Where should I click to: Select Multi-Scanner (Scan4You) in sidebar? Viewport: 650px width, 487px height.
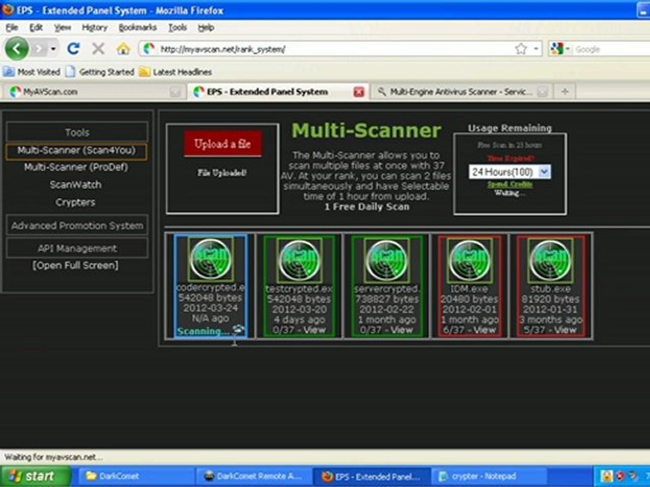click(x=77, y=151)
